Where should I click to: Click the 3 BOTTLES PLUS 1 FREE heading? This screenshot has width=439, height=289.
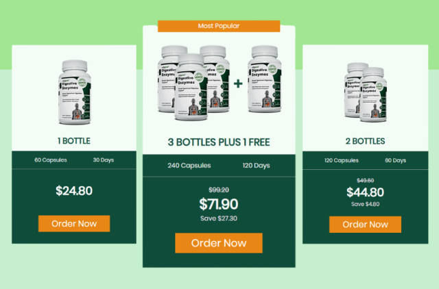tap(219, 142)
